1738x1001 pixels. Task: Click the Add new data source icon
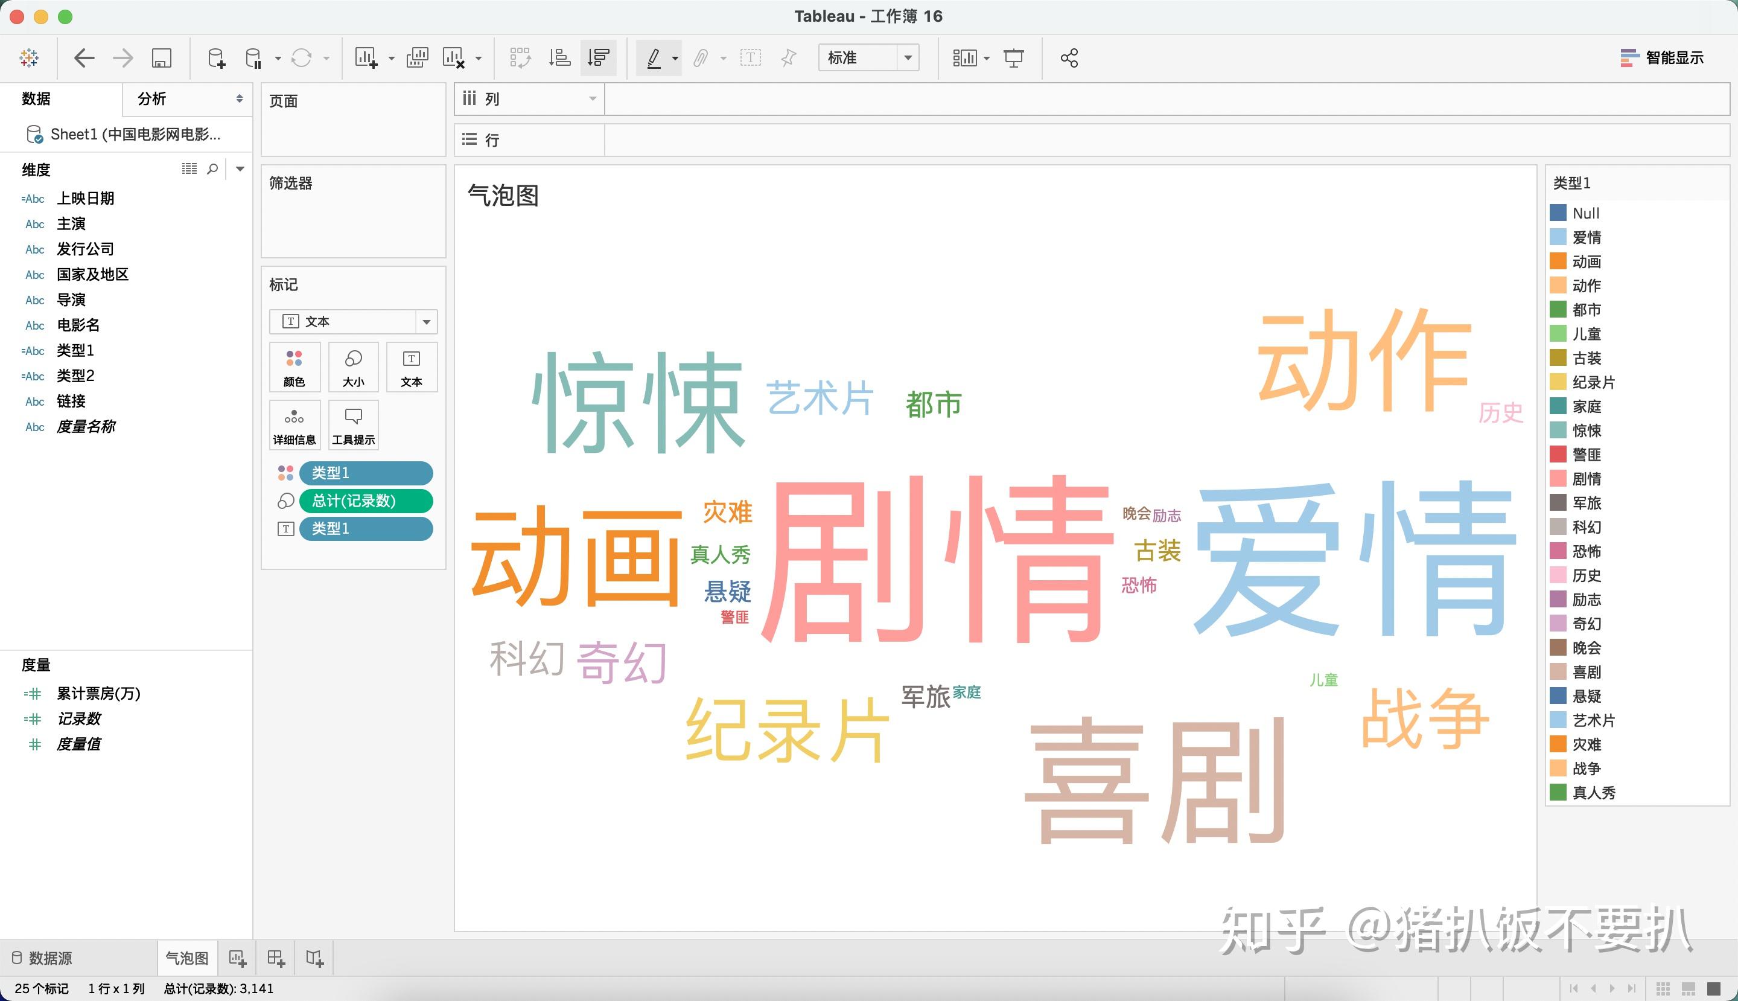pos(217,58)
